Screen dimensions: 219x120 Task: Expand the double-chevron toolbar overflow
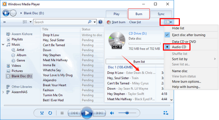pos(4,22)
